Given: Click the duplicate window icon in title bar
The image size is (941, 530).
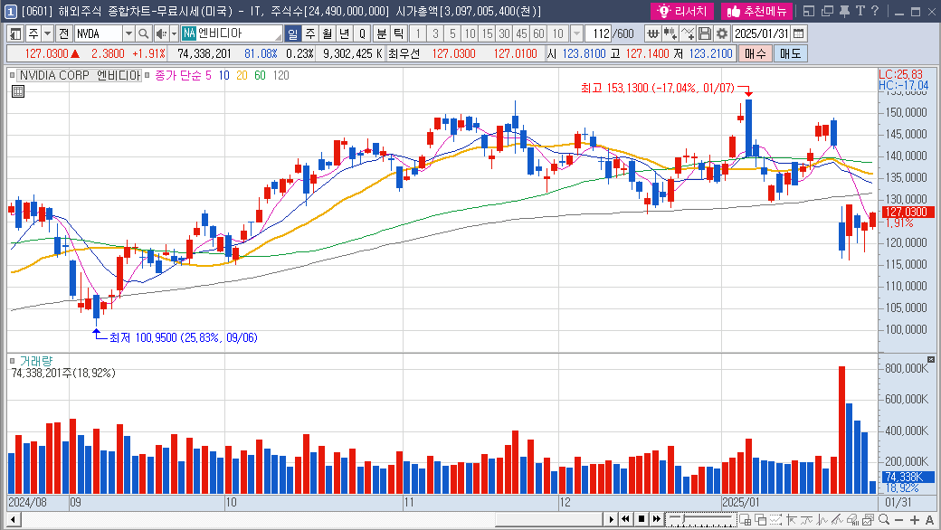Looking at the screenshot, I should 828,11.
